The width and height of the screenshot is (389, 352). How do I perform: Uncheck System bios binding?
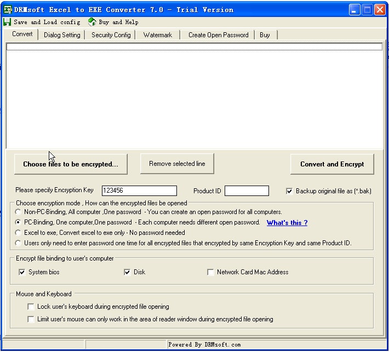pos(22,272)
